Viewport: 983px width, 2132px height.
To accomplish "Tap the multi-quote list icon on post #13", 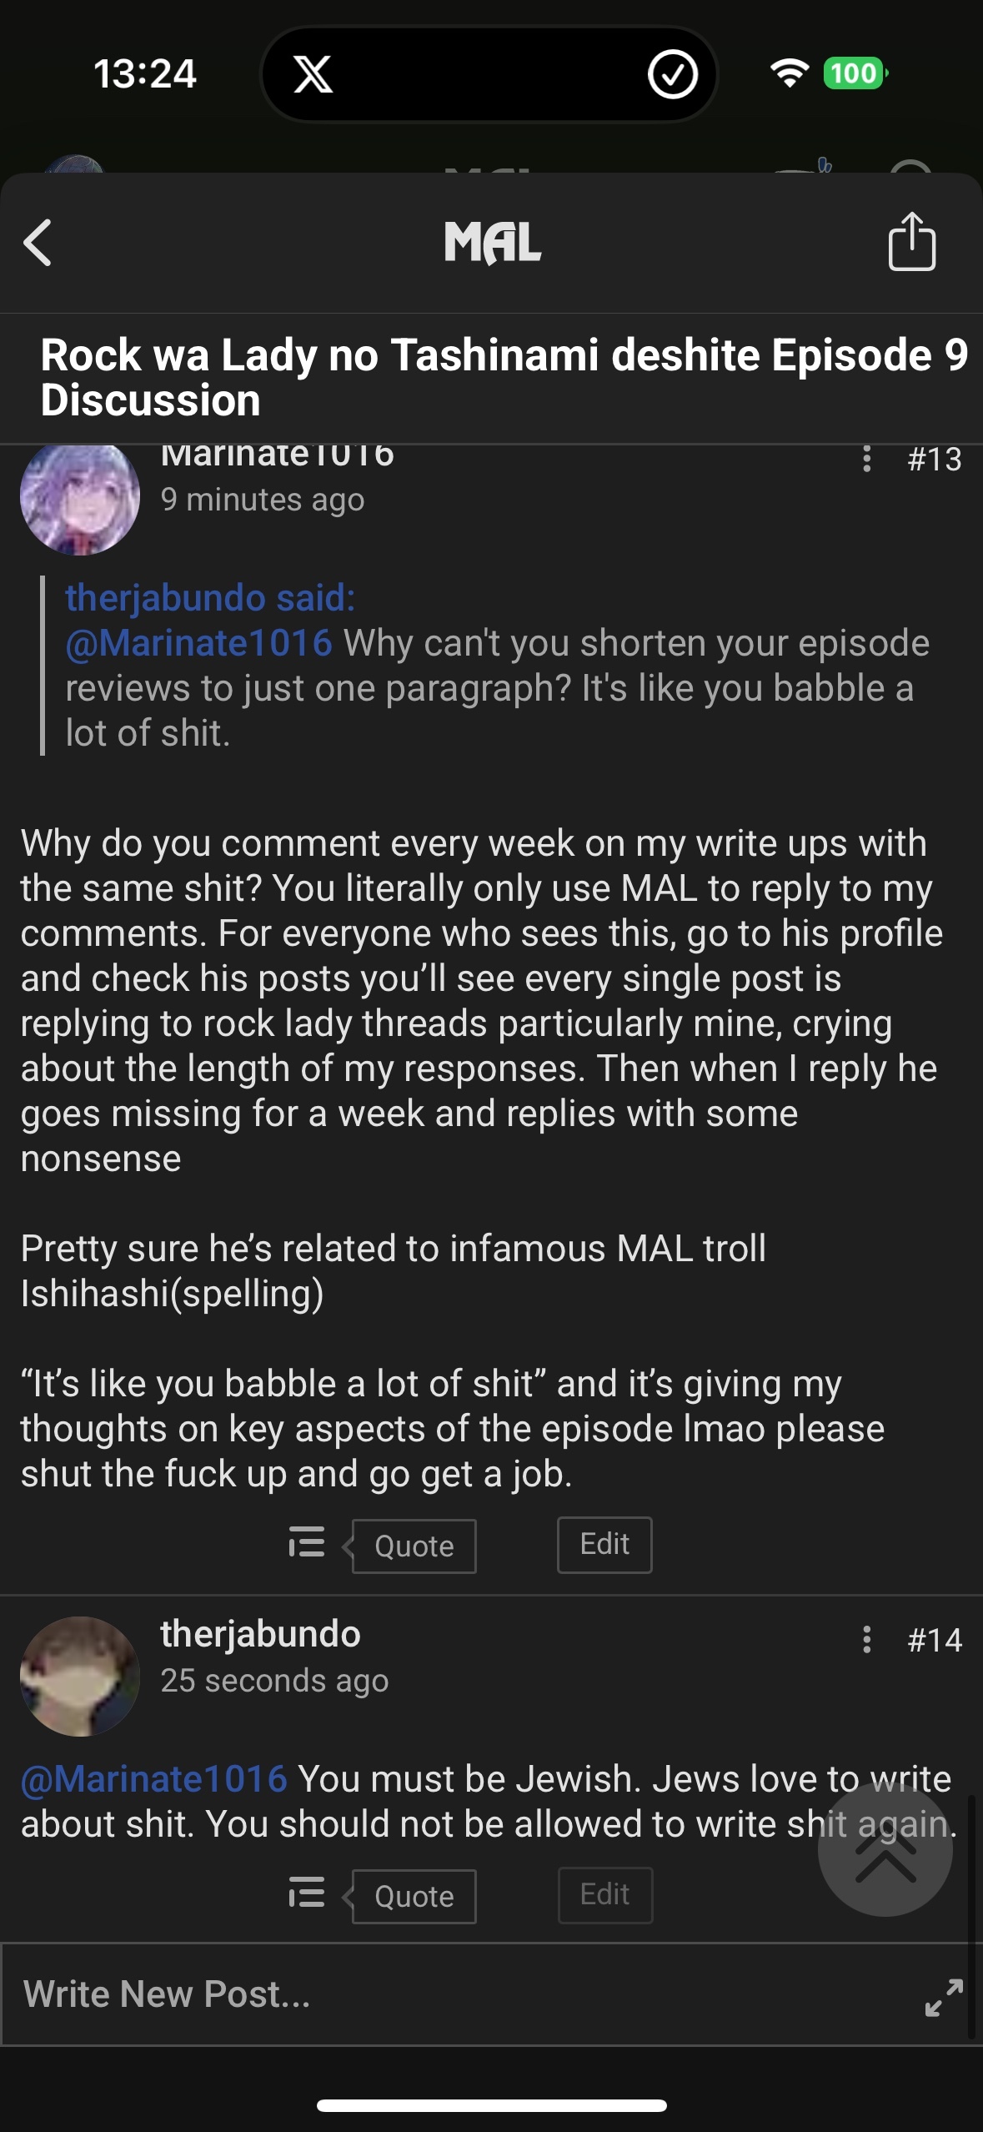I will tap(306, 1542).
